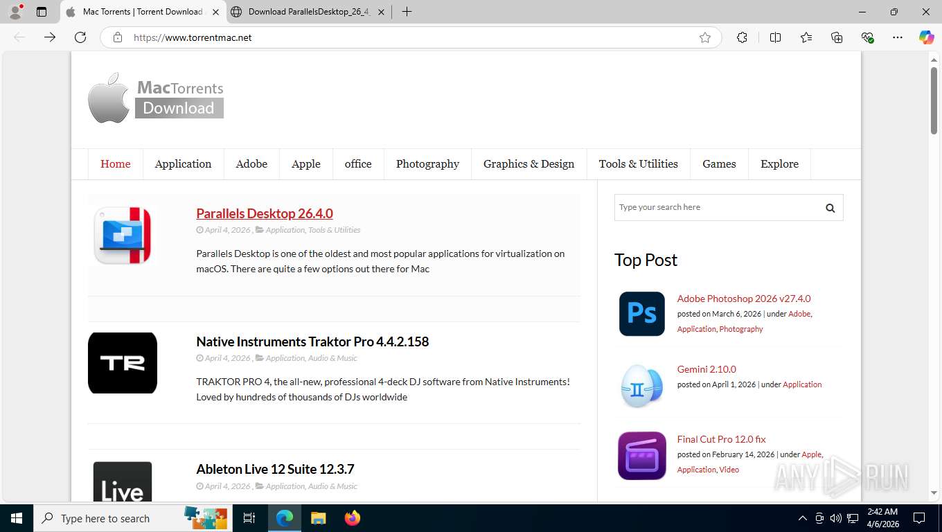This screenshot has height=532, width=942.
Task: Click Audio & Music category under Traktor post
Action: (332, 358)
